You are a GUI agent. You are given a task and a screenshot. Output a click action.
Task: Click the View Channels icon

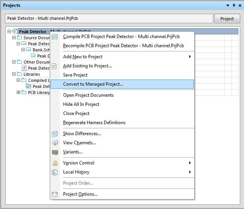(x=55, y=143)
